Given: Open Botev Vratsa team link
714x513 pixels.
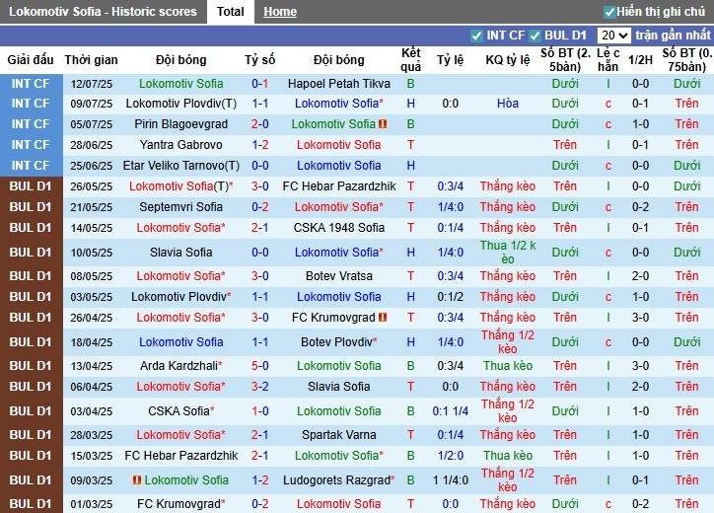Looking at the screenshot, I should click(x=338, y=276).
